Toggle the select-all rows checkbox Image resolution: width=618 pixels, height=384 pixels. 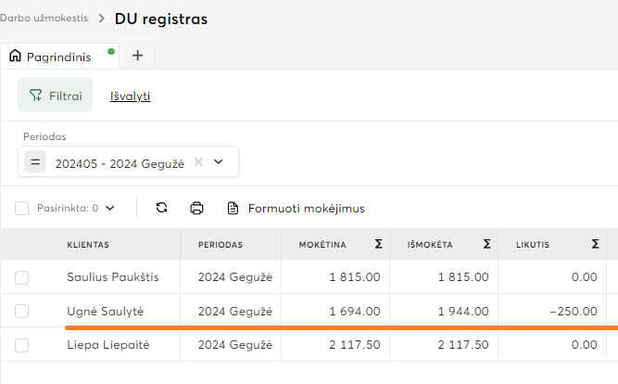(21, 208)
